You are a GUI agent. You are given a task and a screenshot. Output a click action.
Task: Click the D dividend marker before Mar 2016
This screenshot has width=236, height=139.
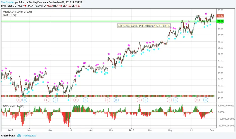pyautogui.click(x=25, y=100)
